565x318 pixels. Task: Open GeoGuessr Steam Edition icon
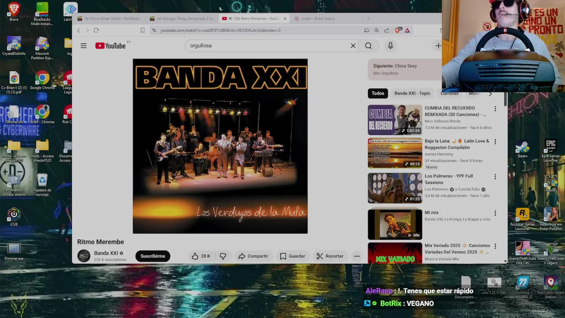pos(550,288)
